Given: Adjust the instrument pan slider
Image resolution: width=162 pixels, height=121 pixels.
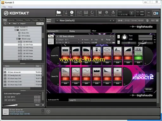Looking at the screenshot, I should [x=129, y=43].
